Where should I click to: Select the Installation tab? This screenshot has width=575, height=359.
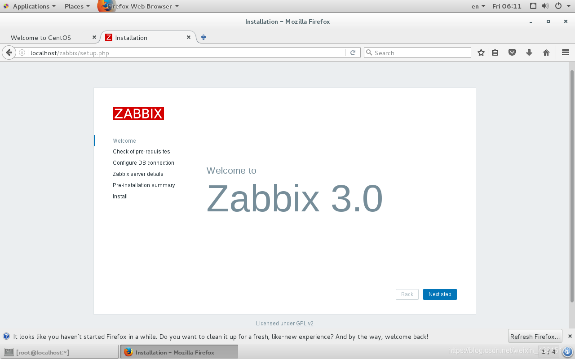coord(147,37)
